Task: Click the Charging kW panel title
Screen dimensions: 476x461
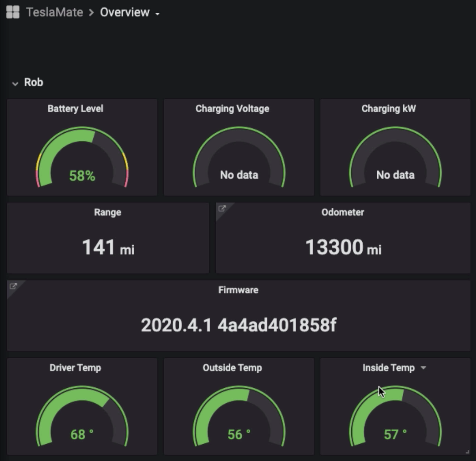Action: [x=389, y=109]
